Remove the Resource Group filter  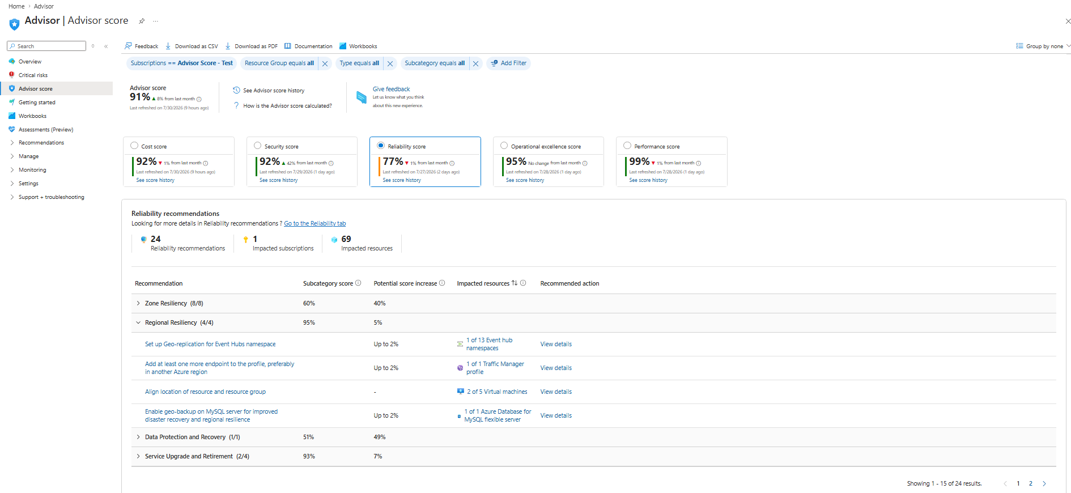pyautogui.click(x=325, y=63)
